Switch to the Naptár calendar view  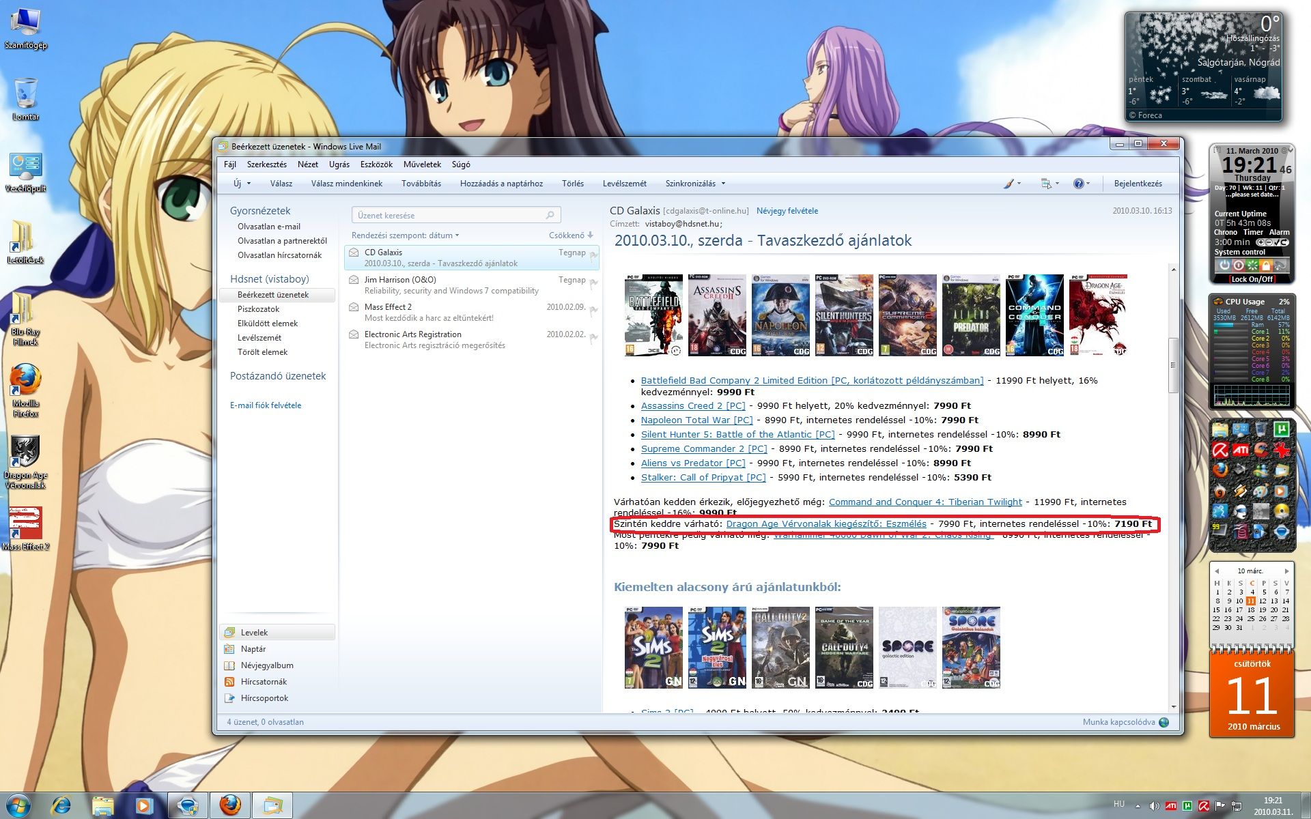pyautogui.click(x=253, y=649)
